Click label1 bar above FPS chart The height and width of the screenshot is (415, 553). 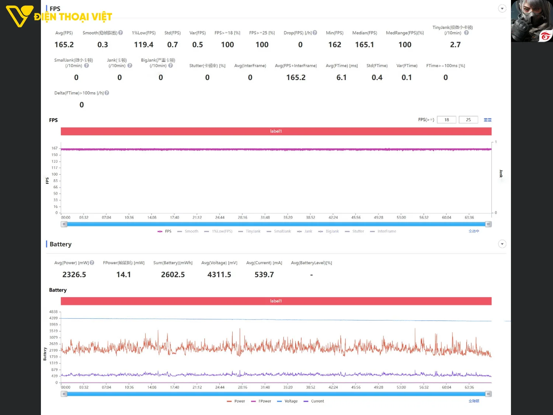[276, 131]
